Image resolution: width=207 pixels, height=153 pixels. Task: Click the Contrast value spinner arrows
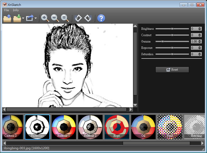(x=200, y=35)
